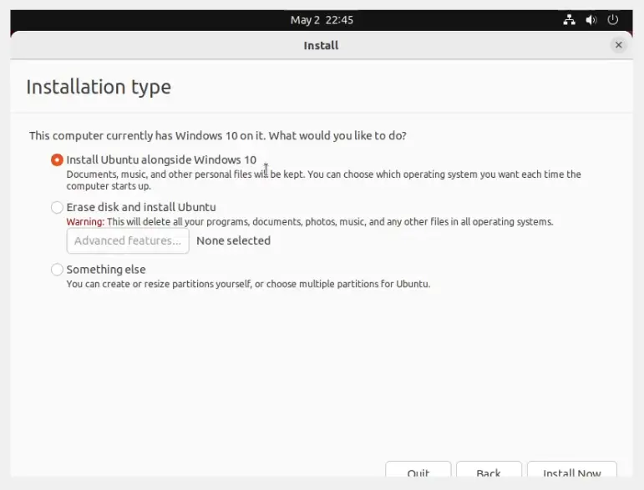Viewport: 644px width, 490px height.
Task: Click the red Warning text
Action: pos(85,222)
